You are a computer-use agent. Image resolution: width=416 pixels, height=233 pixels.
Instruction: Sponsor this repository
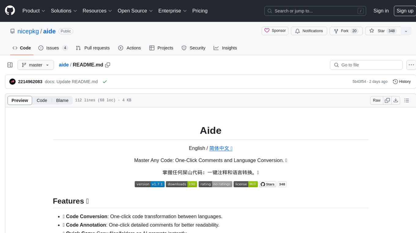coord(275,31)
